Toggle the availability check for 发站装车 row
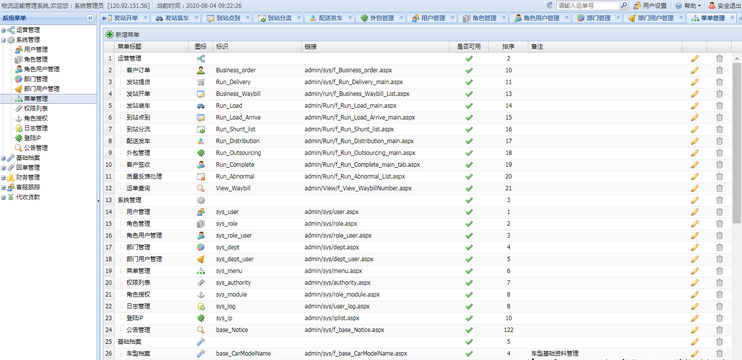 469,106
